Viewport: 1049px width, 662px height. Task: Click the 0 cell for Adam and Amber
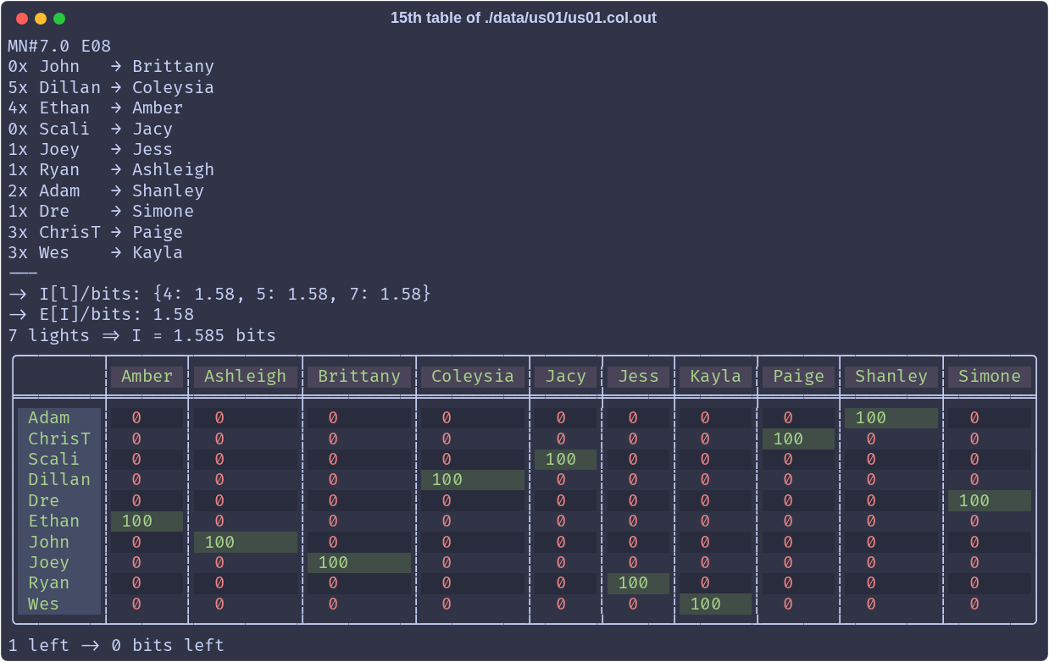[x=147, y=418]
